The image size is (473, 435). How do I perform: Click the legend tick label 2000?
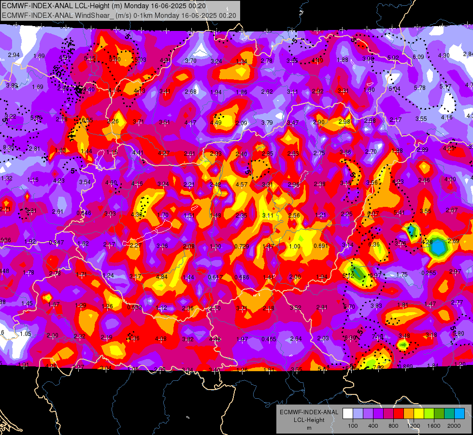click(454, 426)
